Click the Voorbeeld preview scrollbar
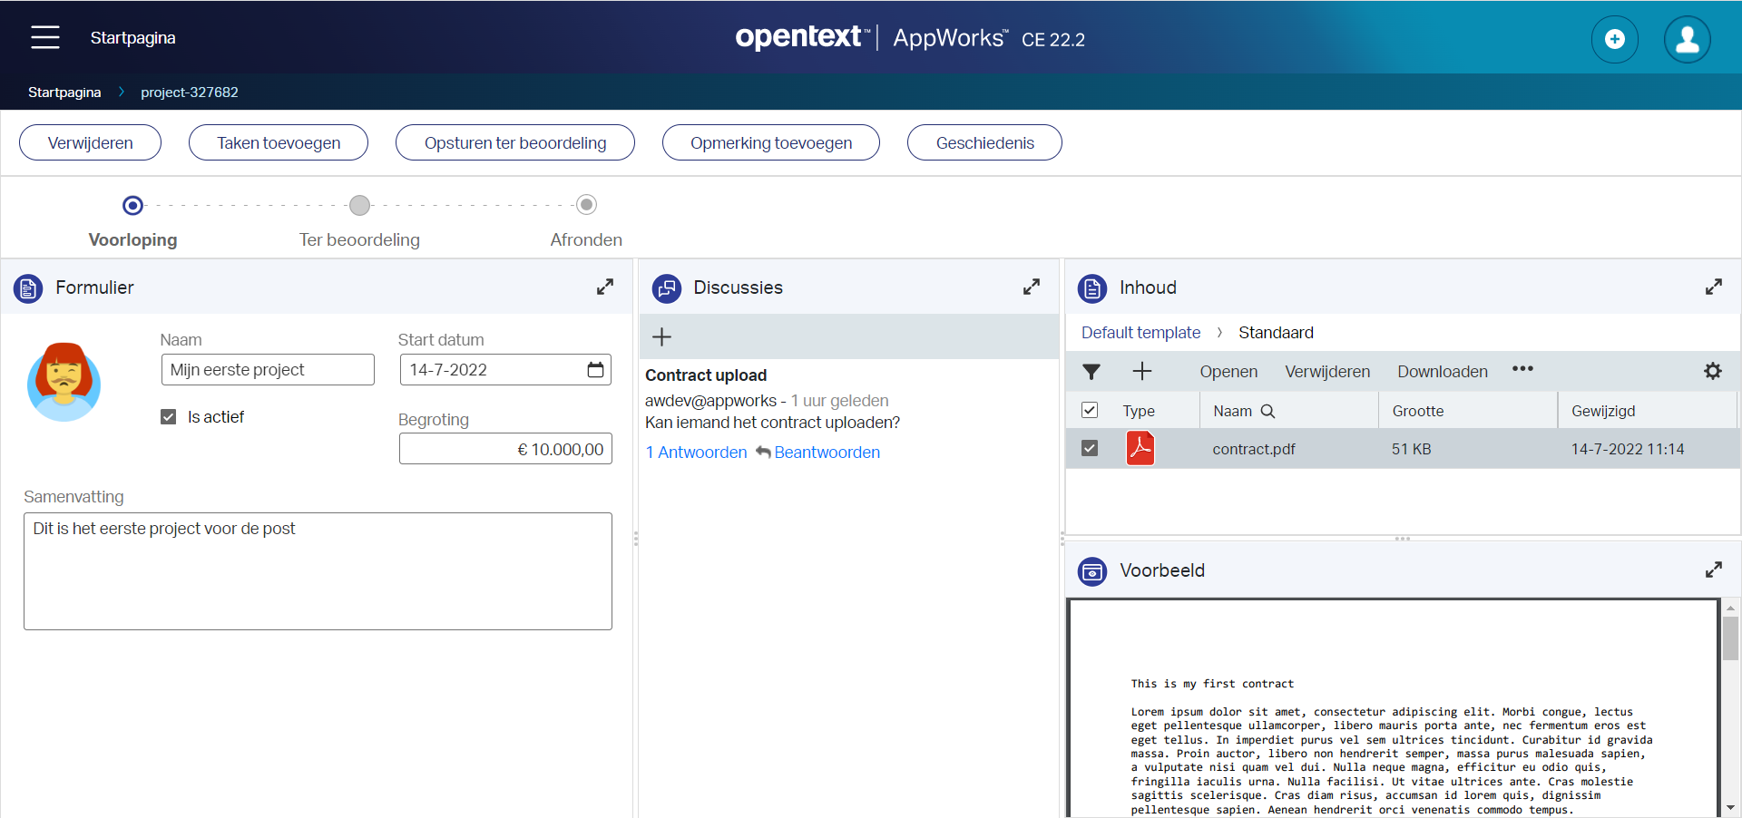 (x=1730, y=638)
